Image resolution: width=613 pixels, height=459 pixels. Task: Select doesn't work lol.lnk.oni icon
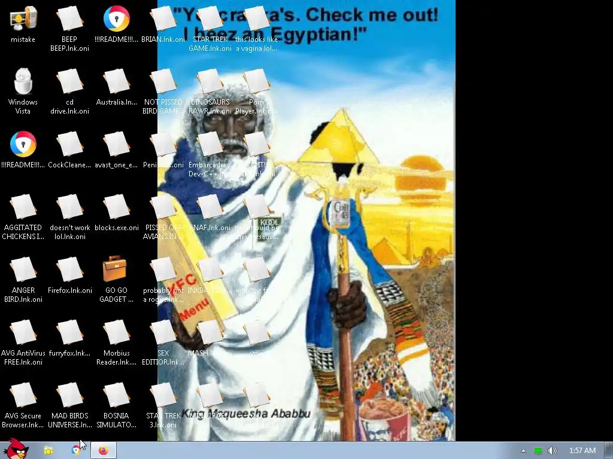coord(69,207)
